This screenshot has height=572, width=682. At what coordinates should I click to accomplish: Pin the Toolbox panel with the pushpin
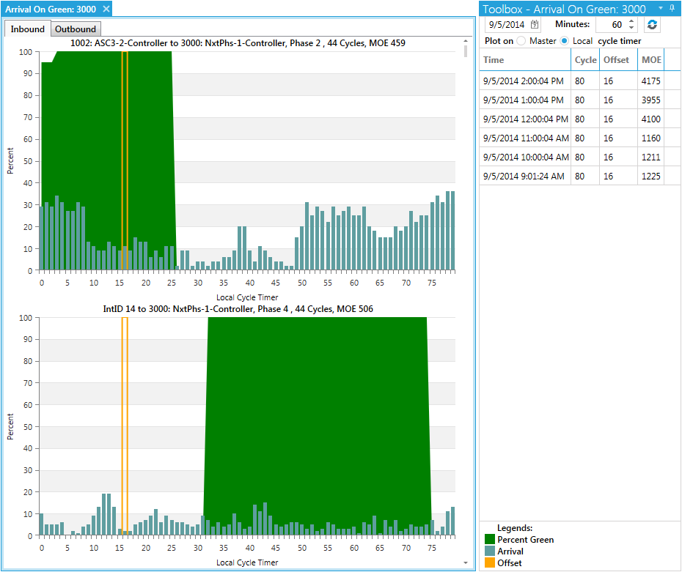pos(672,8)
